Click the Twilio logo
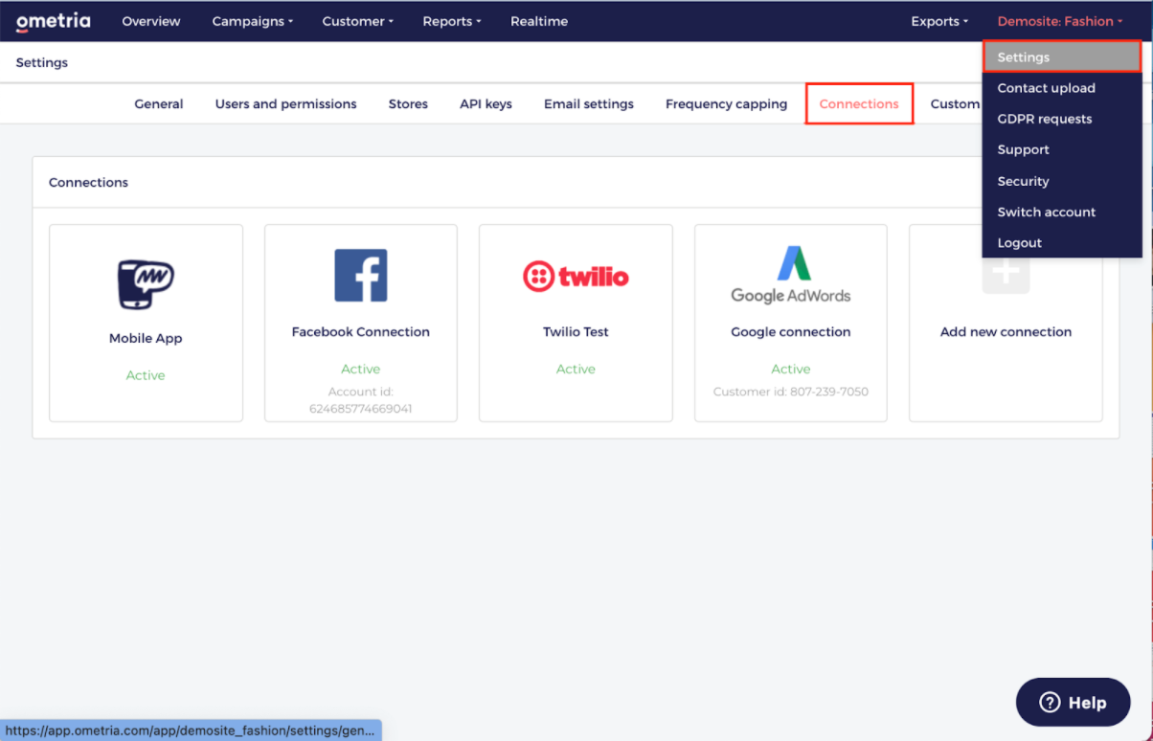Image resolution: width=1153 pixels, height=741 pixels. point(576,277)
